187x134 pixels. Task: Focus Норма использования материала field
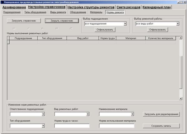(x=117, y=126)
